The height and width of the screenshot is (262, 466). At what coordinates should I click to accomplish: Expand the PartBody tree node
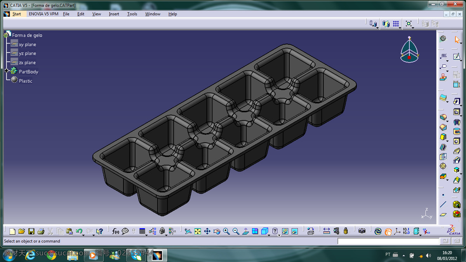(x=7, y=71)
